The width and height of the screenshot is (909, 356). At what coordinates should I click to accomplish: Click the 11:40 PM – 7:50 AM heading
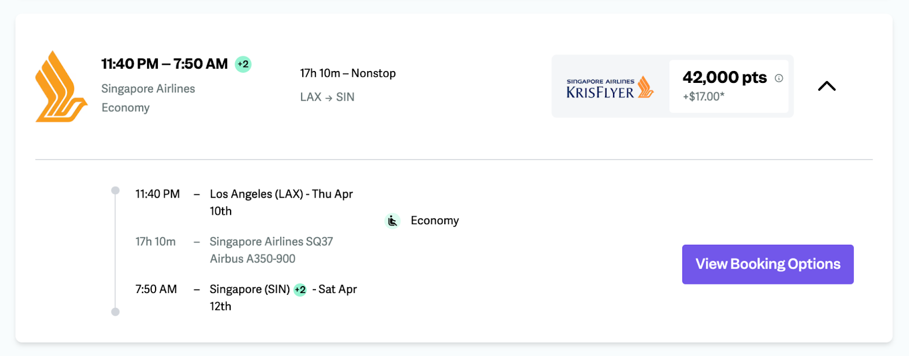pos(164,64)
